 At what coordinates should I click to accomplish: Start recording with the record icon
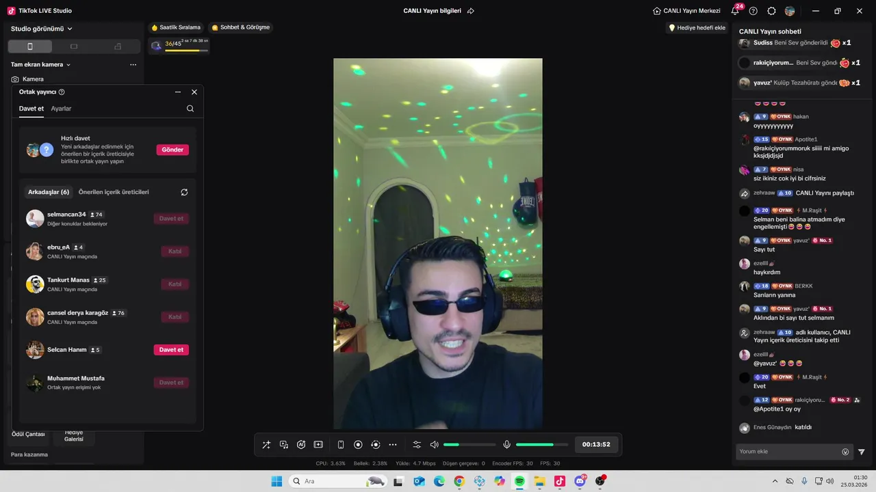point(358,445)
